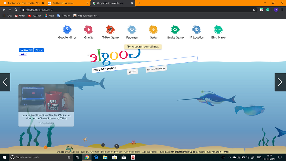Open the Gravity icon
Screen dimensions: 286x161
[x=89, y=29]
